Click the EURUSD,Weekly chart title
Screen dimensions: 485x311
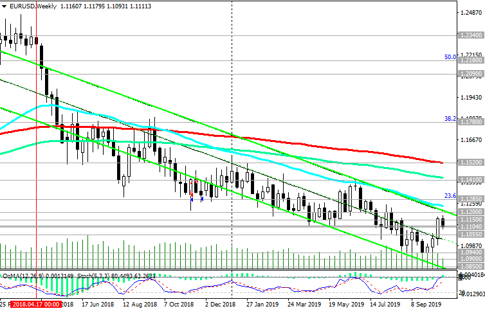pyautogui.click(x=30, y=5)
